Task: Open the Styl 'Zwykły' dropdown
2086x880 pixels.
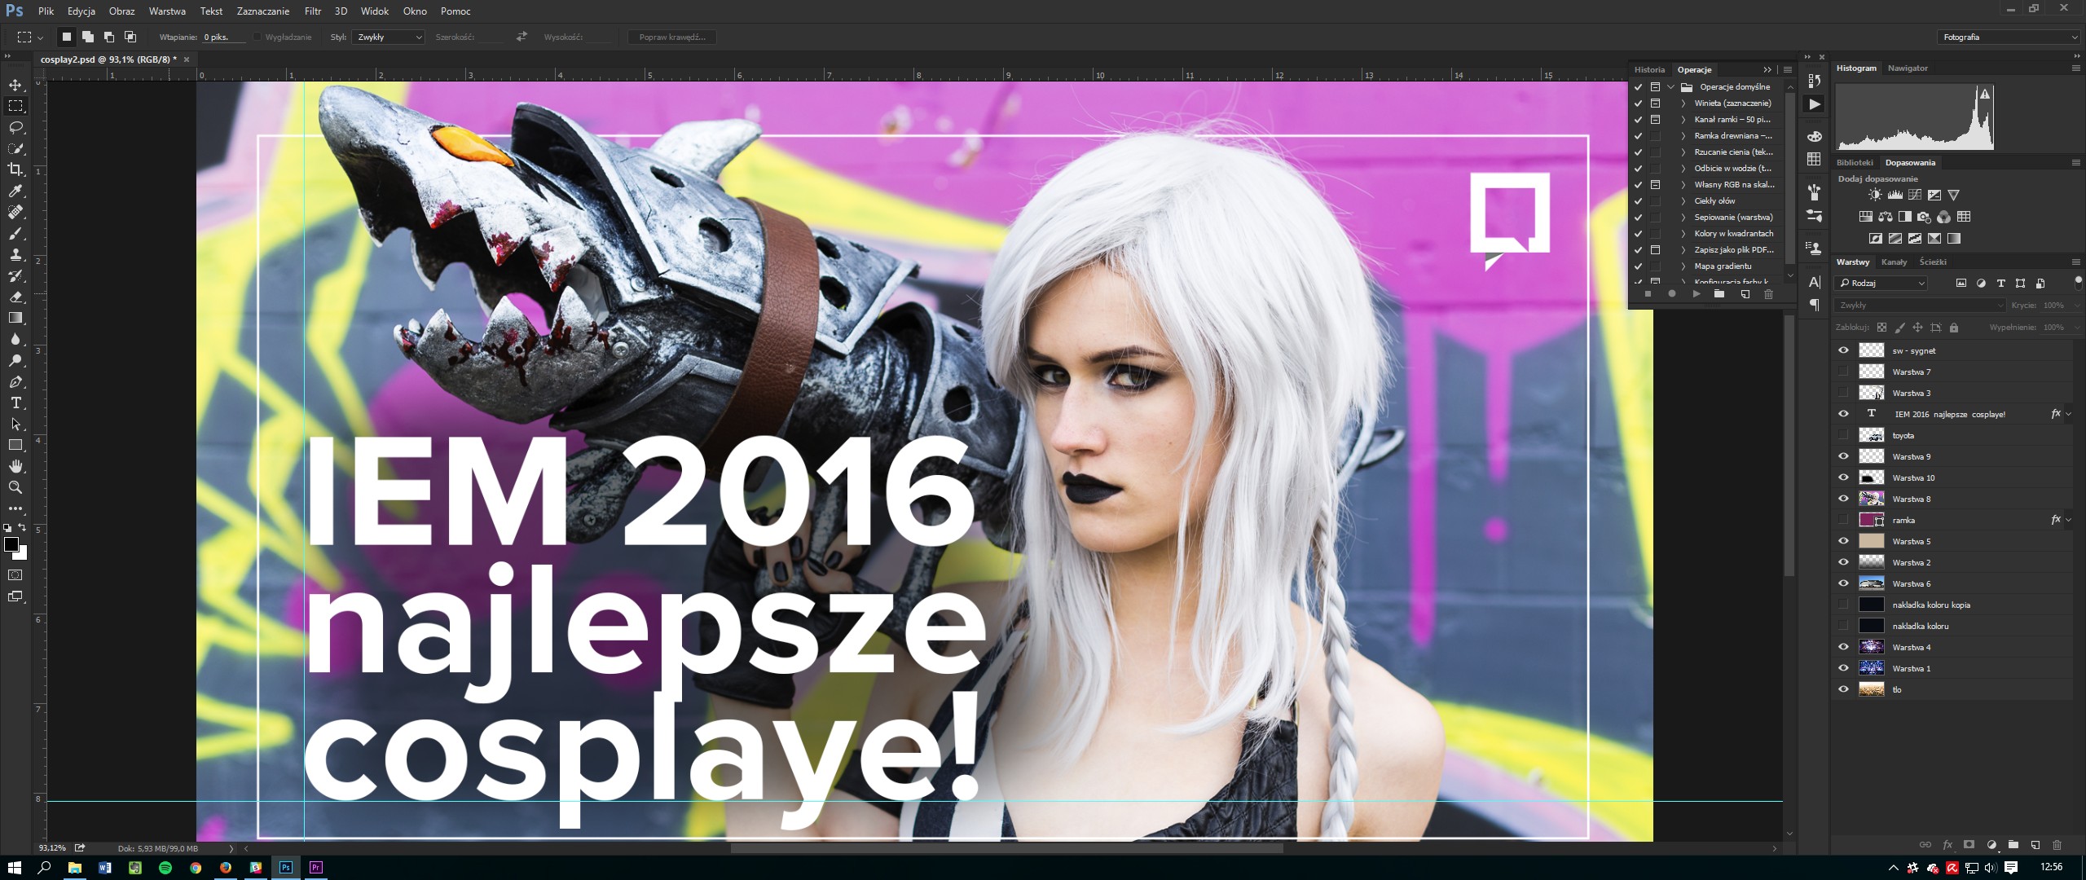Action: click(388, 37)
